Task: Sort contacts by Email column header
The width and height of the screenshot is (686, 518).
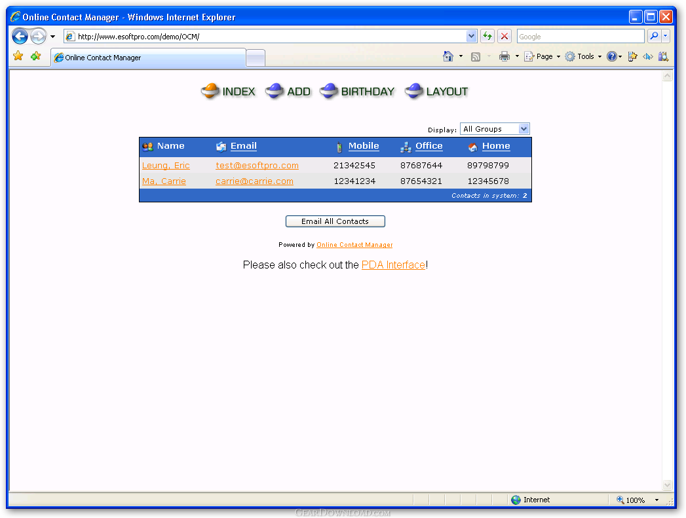Action: [x=244, y=146]
